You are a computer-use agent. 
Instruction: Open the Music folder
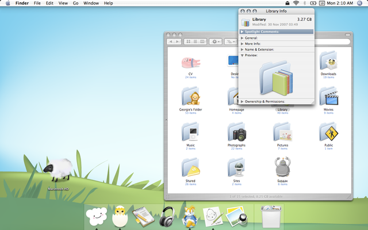190,133
